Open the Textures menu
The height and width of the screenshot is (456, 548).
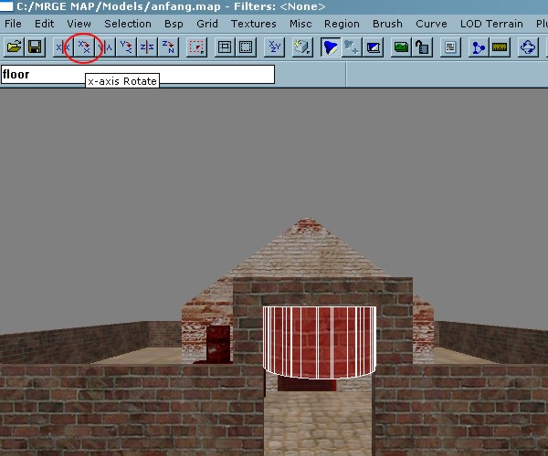pos(253,24)
